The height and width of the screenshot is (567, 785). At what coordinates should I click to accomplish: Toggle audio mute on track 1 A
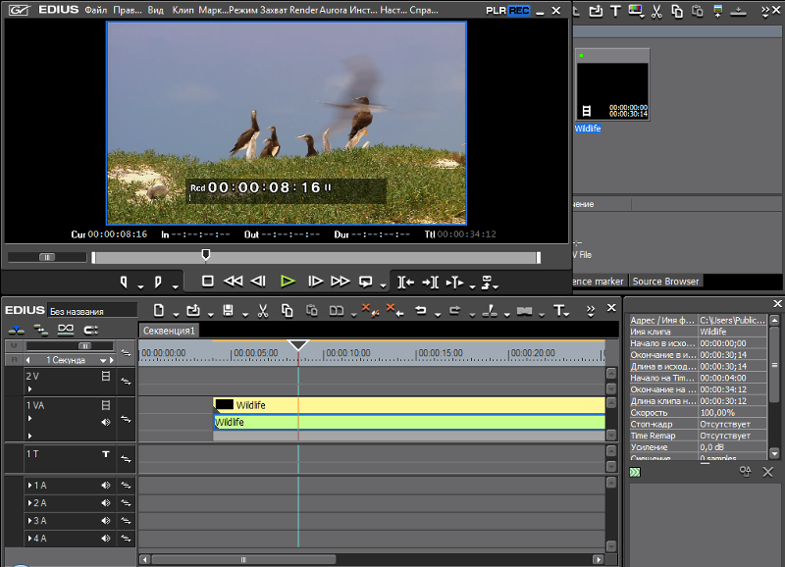point(106,486)
